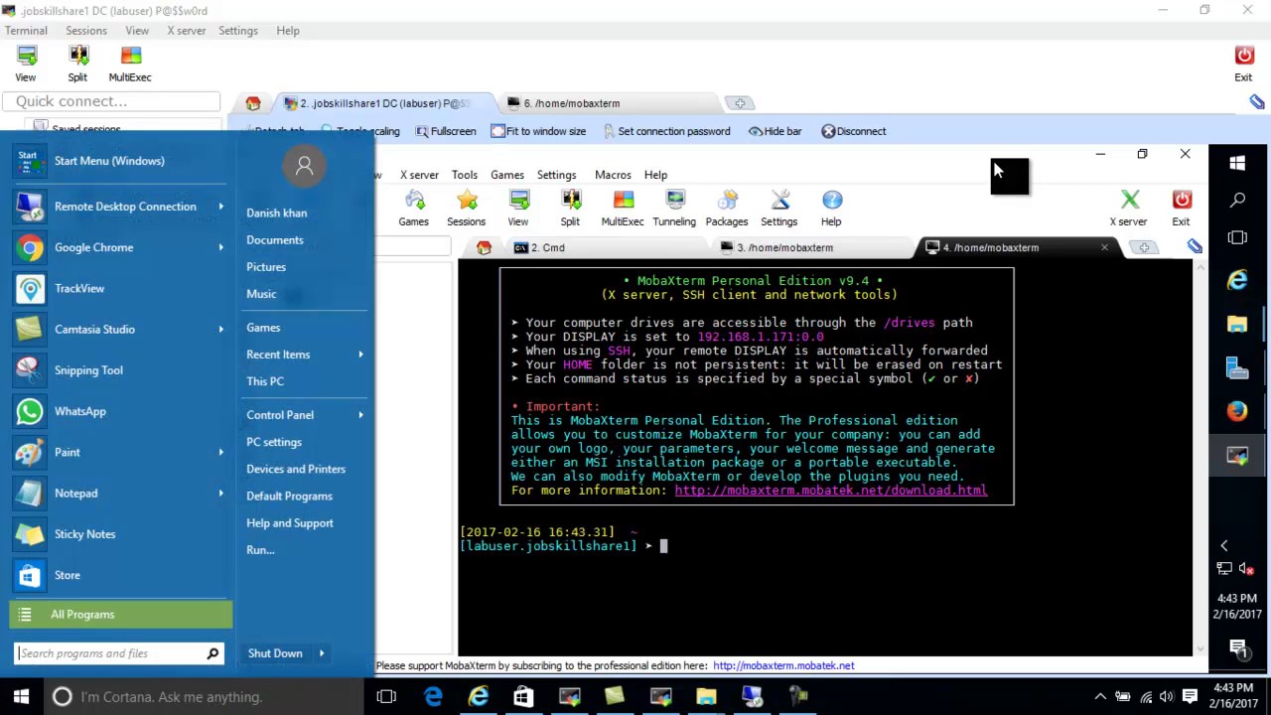Screen dimensions: 1271x715
Task: Click the outer Split toolbar icon
Action: [x=78, y=56]
